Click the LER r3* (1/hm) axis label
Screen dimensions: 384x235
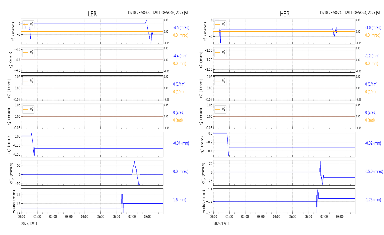pos(9,88)
